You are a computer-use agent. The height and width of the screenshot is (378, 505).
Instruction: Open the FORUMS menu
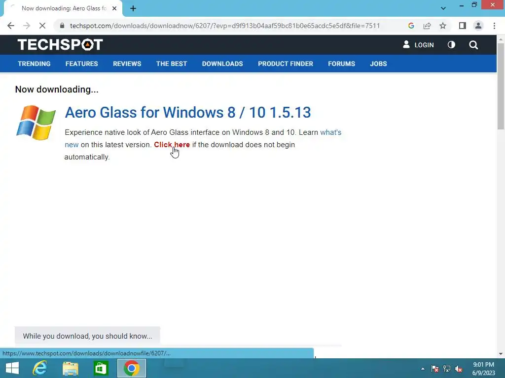341,63
